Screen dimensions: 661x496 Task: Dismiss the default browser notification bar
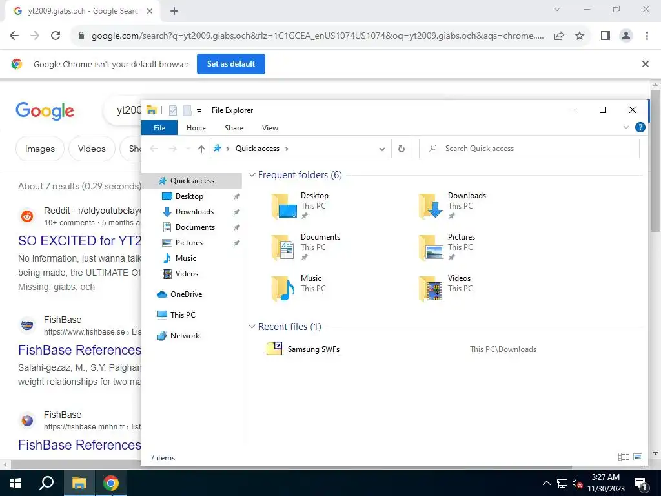645,64
